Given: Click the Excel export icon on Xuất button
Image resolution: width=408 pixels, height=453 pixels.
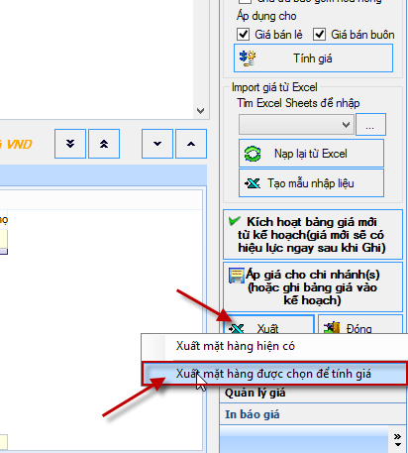Looking at the screenshot, I should tap(237, 328).
